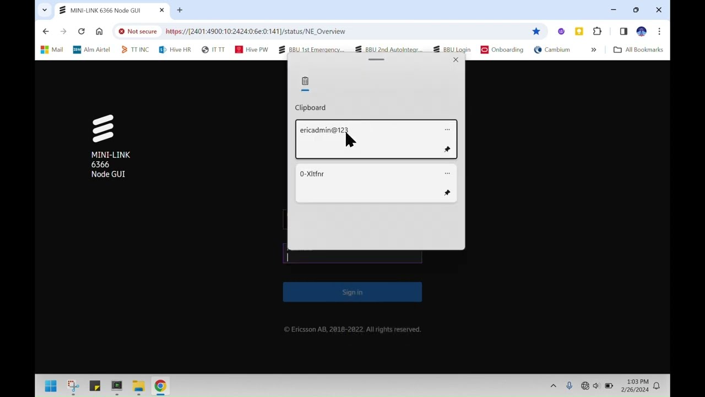Select the clipboard history tab icon
Image resolution: width=705 pixels, height=397 pixels.
(305, 82)
